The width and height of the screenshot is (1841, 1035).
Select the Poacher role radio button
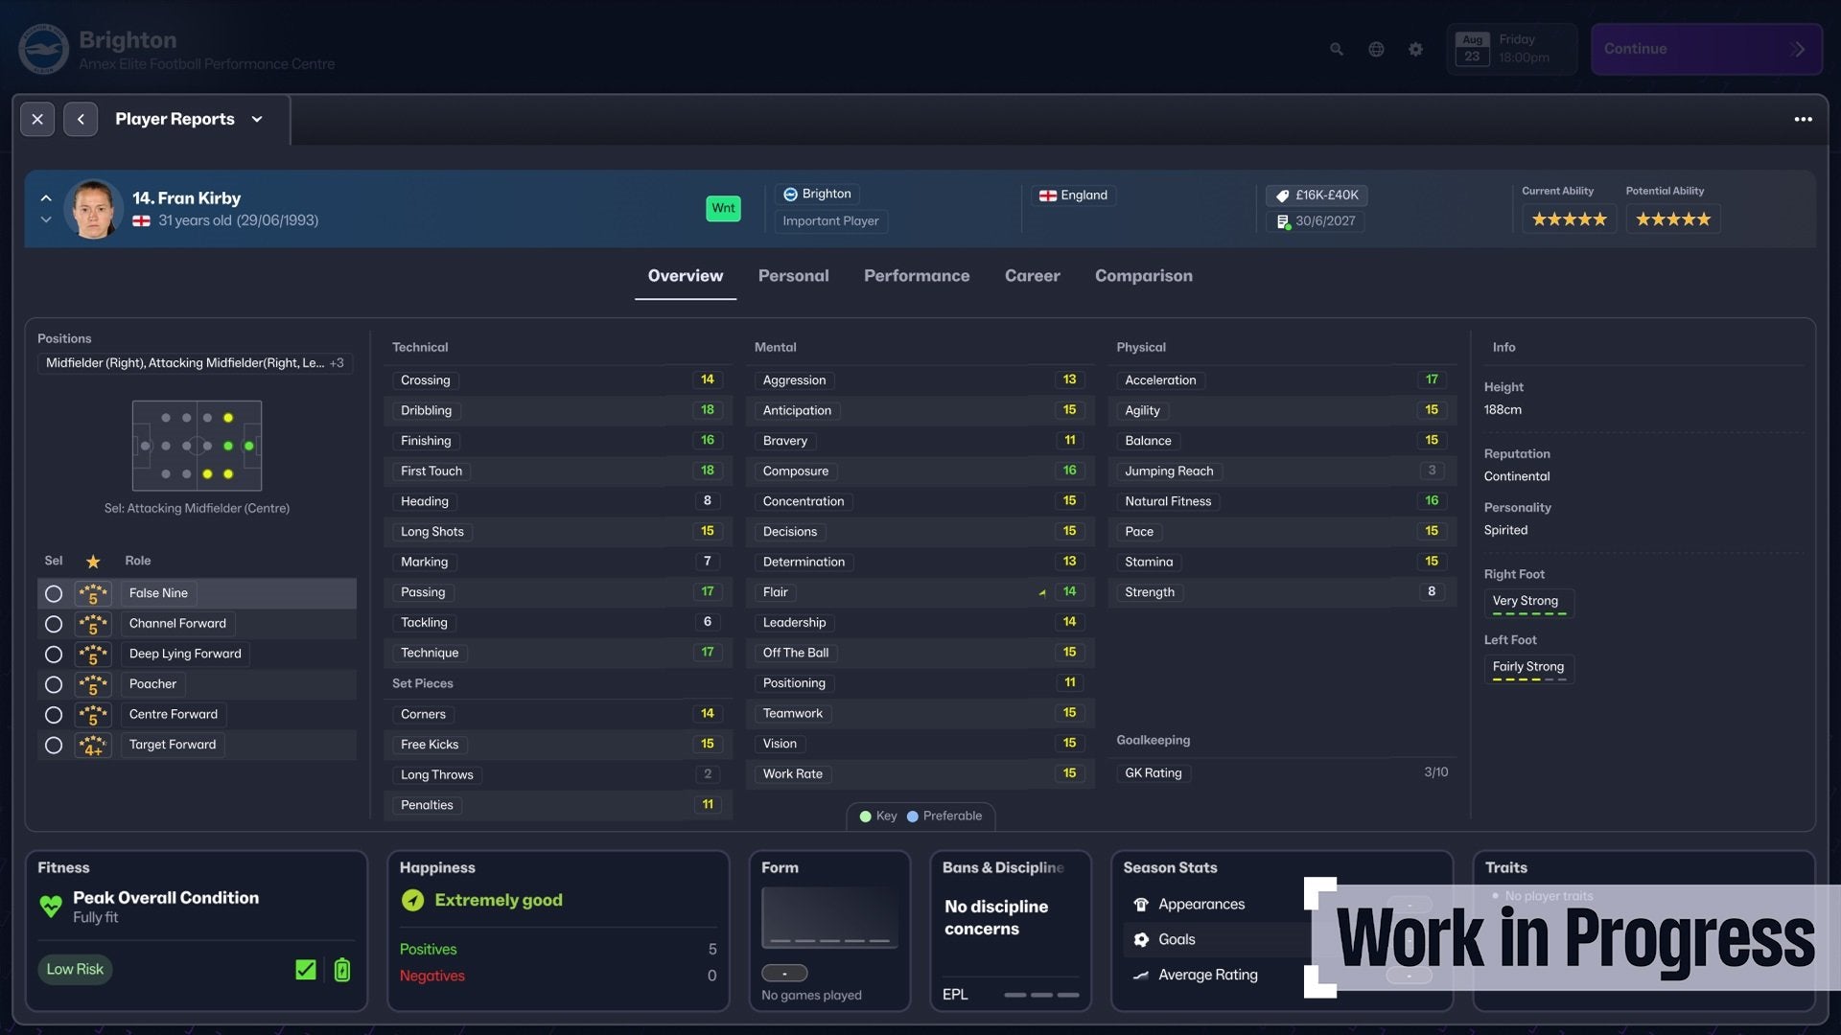click(54, 683)
